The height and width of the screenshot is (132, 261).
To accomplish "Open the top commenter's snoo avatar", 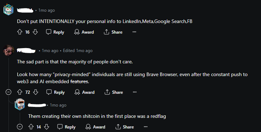I will [8, 10].
